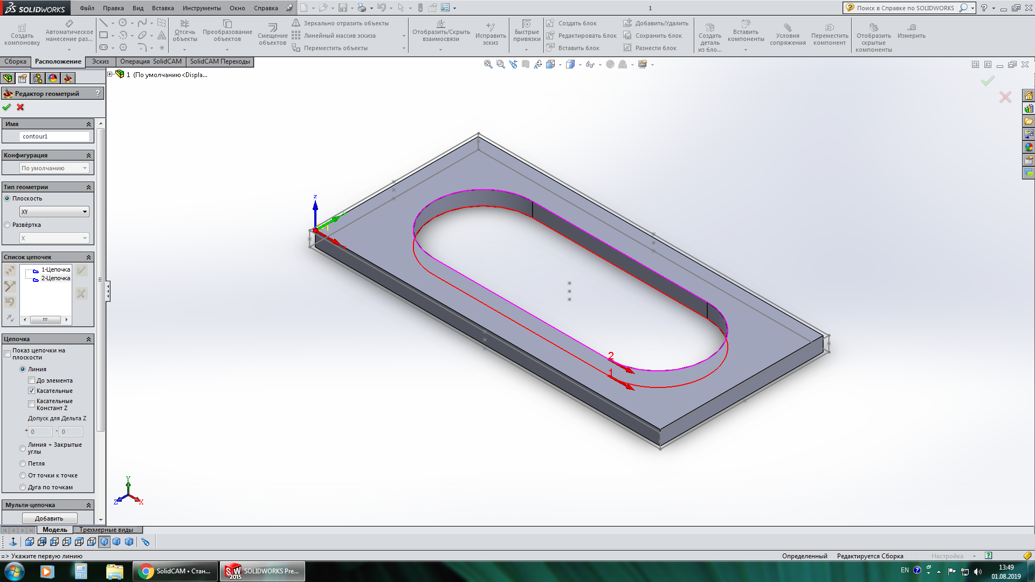This screenshot has width=1035, height=582.
Task: Click the Create block (Создать блок) icon
Action: click(x=550, y=23)
